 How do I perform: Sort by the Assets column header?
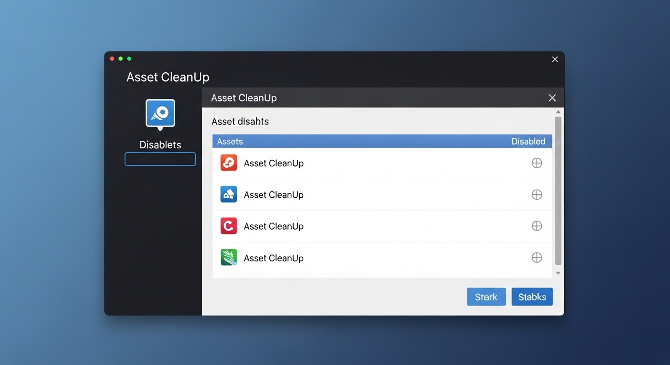(230, 141)
